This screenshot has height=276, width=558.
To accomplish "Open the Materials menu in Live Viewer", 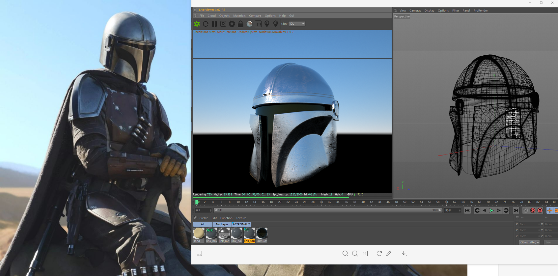I will point(239,16).
